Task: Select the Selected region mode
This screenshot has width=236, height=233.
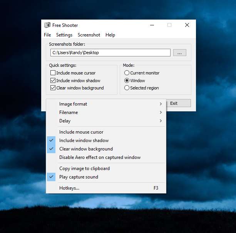Action: pos(127,88)
